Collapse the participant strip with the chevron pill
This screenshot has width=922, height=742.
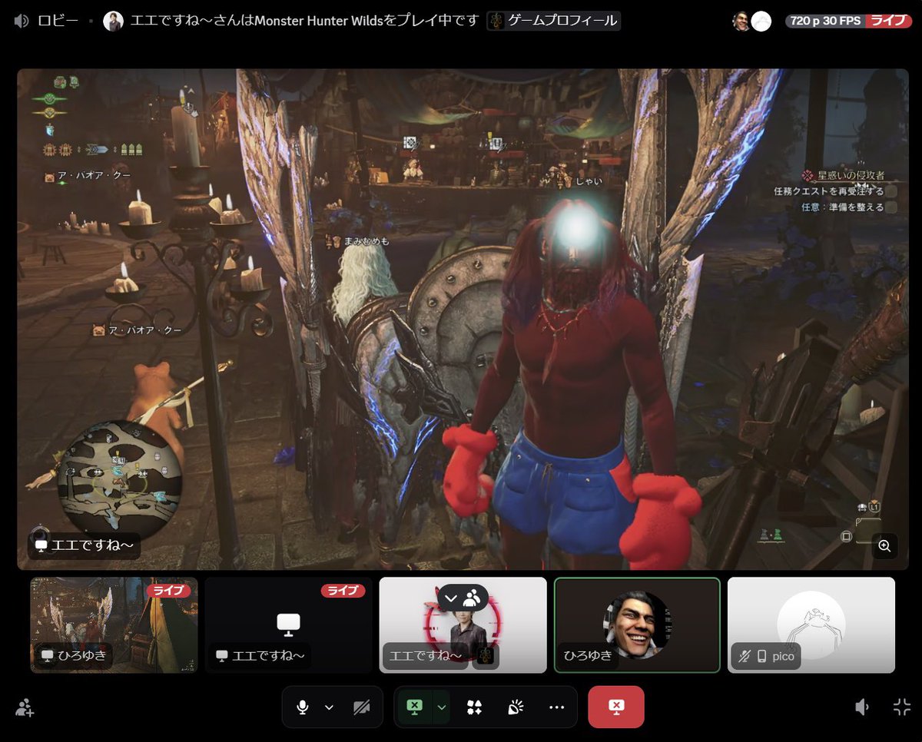click(x=463, y=598)
